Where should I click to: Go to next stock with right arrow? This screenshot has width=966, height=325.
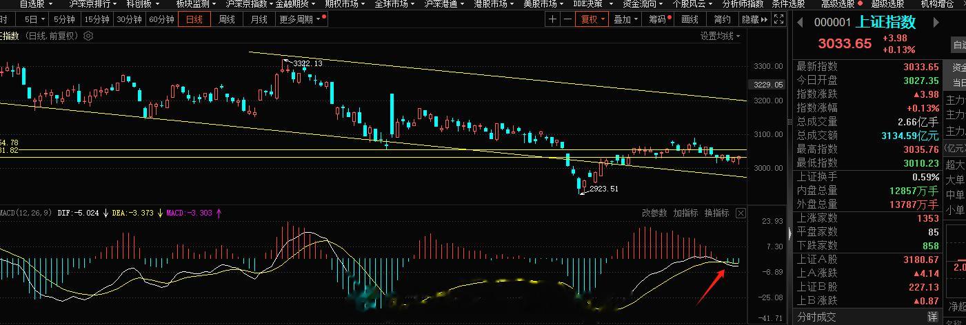coord(936,22)
